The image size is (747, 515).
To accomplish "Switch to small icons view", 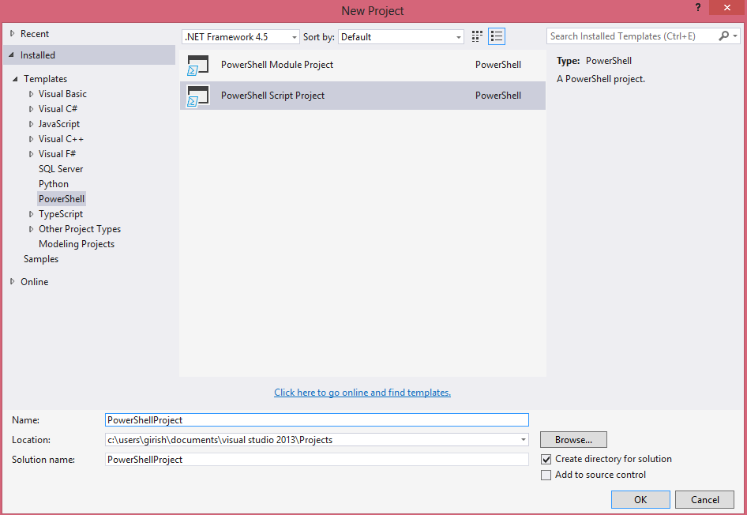I will pos(477,36).
